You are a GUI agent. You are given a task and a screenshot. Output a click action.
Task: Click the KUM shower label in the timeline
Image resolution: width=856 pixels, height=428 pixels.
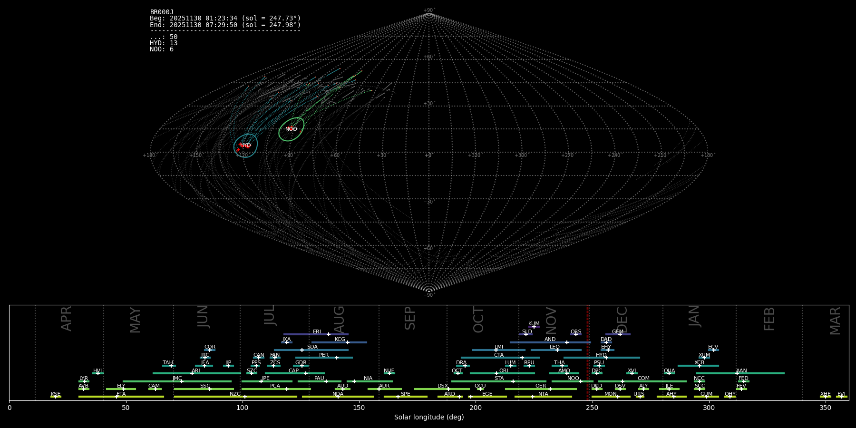tap(534, 324)
